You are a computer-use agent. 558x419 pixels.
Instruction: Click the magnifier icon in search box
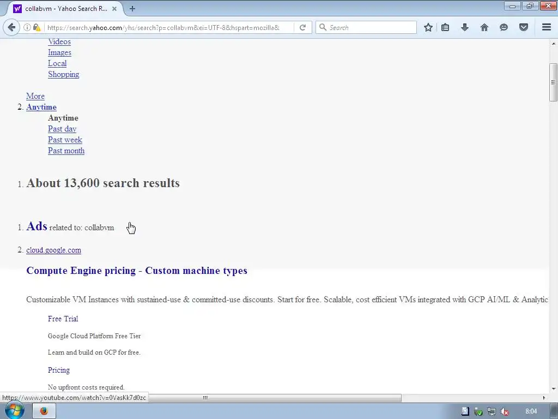point(323,27)
